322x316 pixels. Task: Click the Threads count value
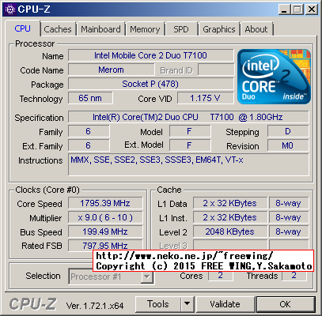coord(294,276)
